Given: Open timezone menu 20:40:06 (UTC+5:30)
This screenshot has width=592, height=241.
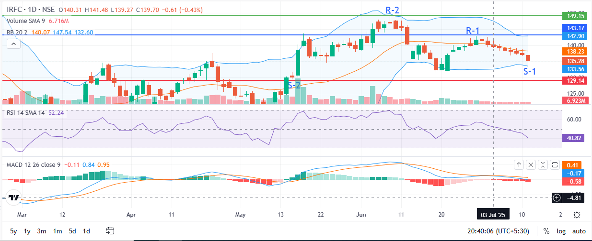Looking at the screenshot, I should [499, 231].
